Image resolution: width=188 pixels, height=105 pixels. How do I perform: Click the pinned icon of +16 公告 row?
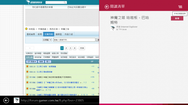point(27,72)
